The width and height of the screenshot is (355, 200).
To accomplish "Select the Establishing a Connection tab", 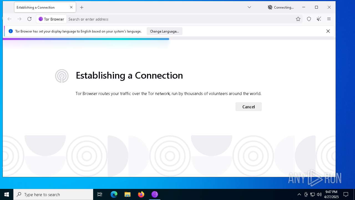I will click(45, 7).
